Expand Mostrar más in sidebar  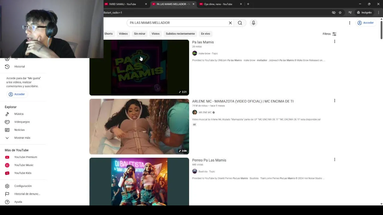click(23, 138)
